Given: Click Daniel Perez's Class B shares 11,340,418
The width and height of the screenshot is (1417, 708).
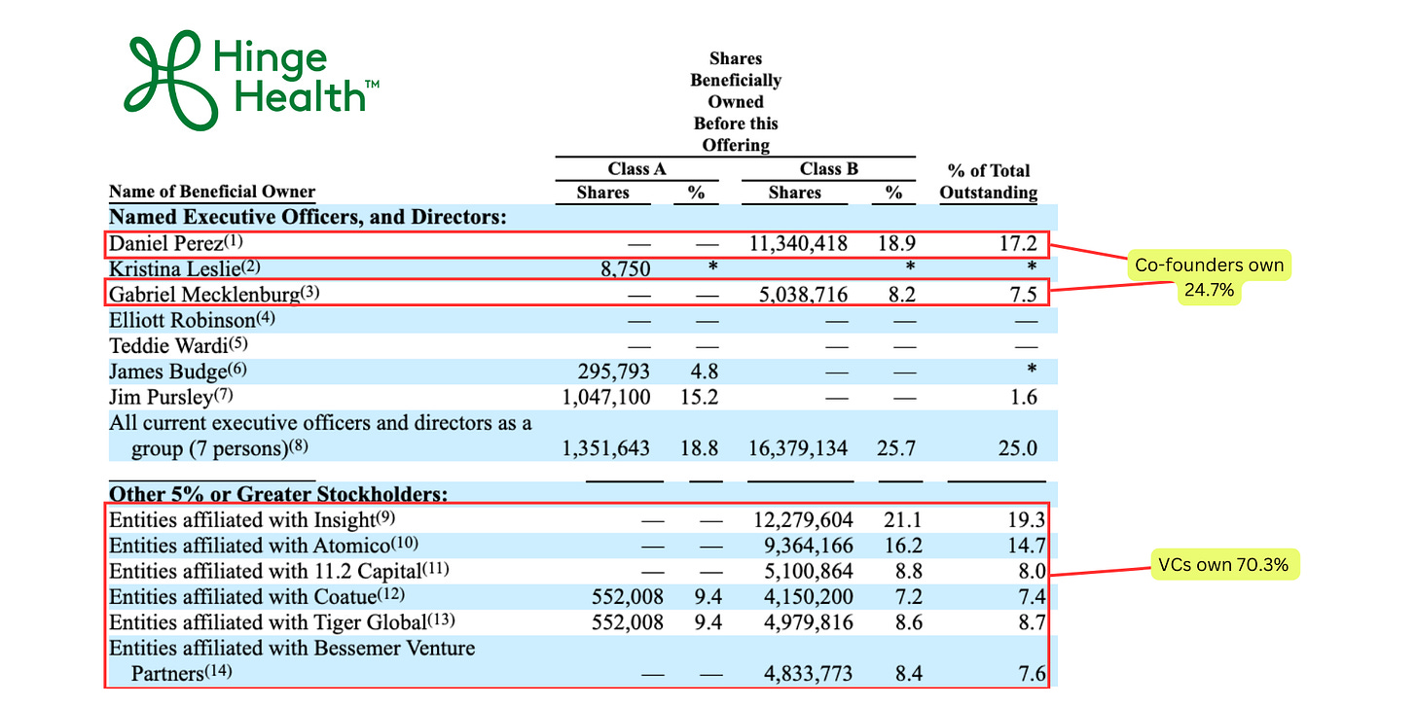Looking at the screenshot, I should (798, 243).
